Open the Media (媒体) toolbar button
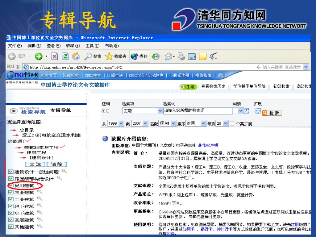Image resolution: width=316 pixels, height=237 pixels. click(139, 56)
